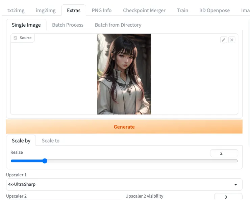Click the pencil edit icon on source image

pos(224,40)
